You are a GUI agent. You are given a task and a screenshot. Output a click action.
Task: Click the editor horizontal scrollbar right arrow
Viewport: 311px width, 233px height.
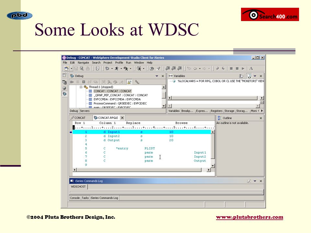208,170
